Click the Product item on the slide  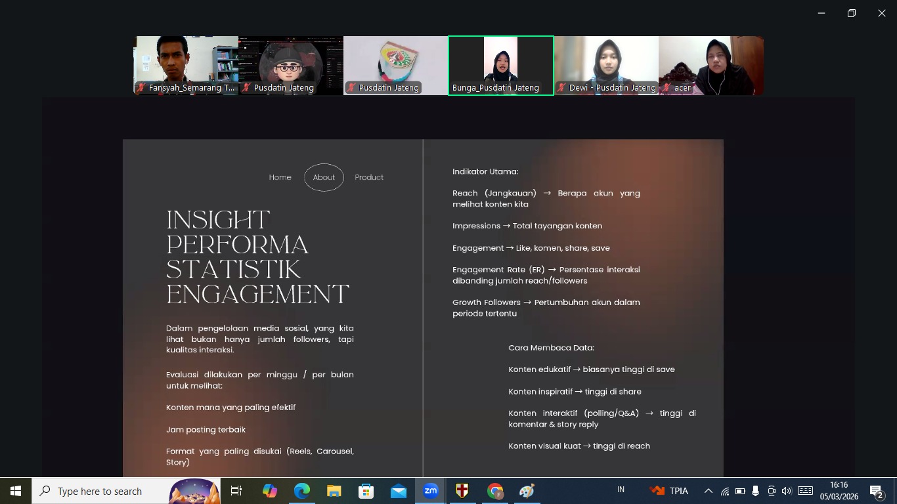click(369, 177)
